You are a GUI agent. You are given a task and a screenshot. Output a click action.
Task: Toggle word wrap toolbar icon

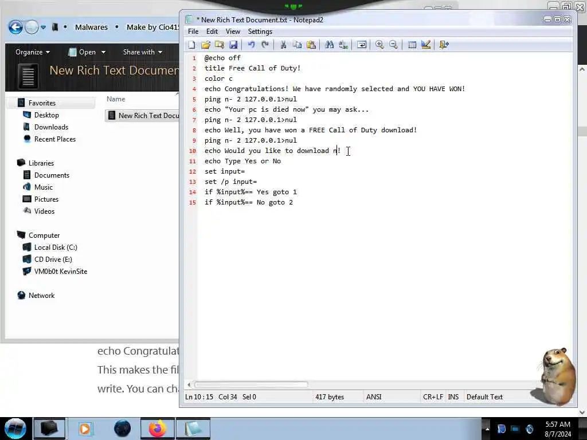tap(362, 45)
